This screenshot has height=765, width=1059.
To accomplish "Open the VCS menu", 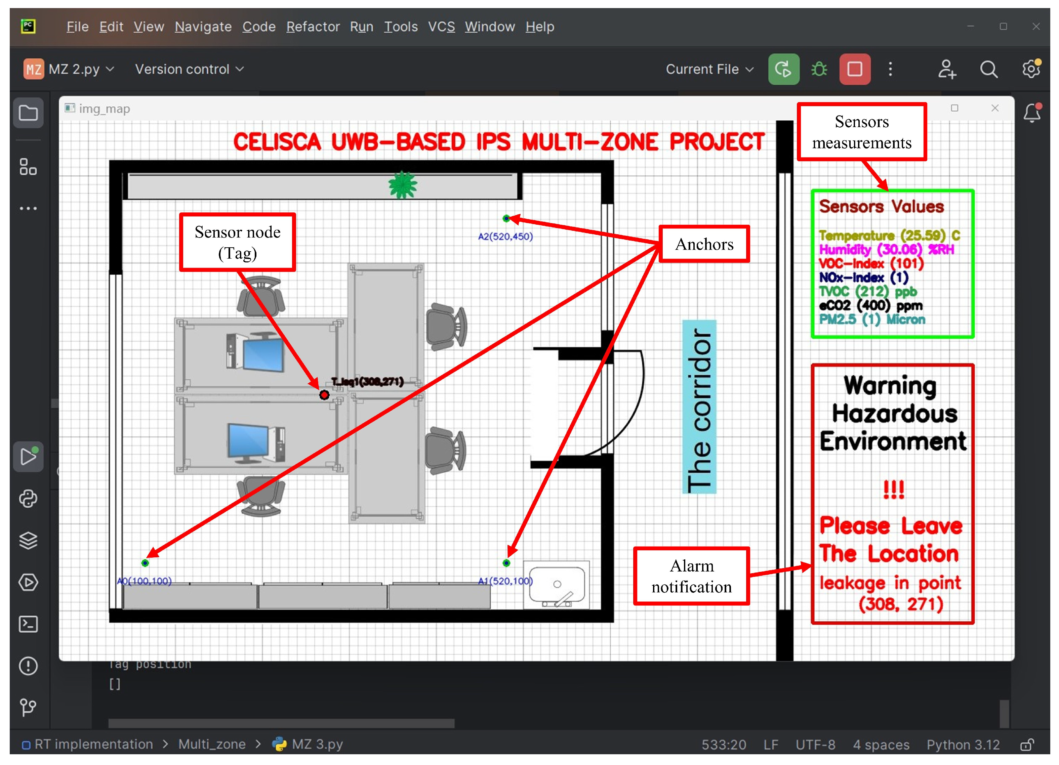I will [441, 27].
